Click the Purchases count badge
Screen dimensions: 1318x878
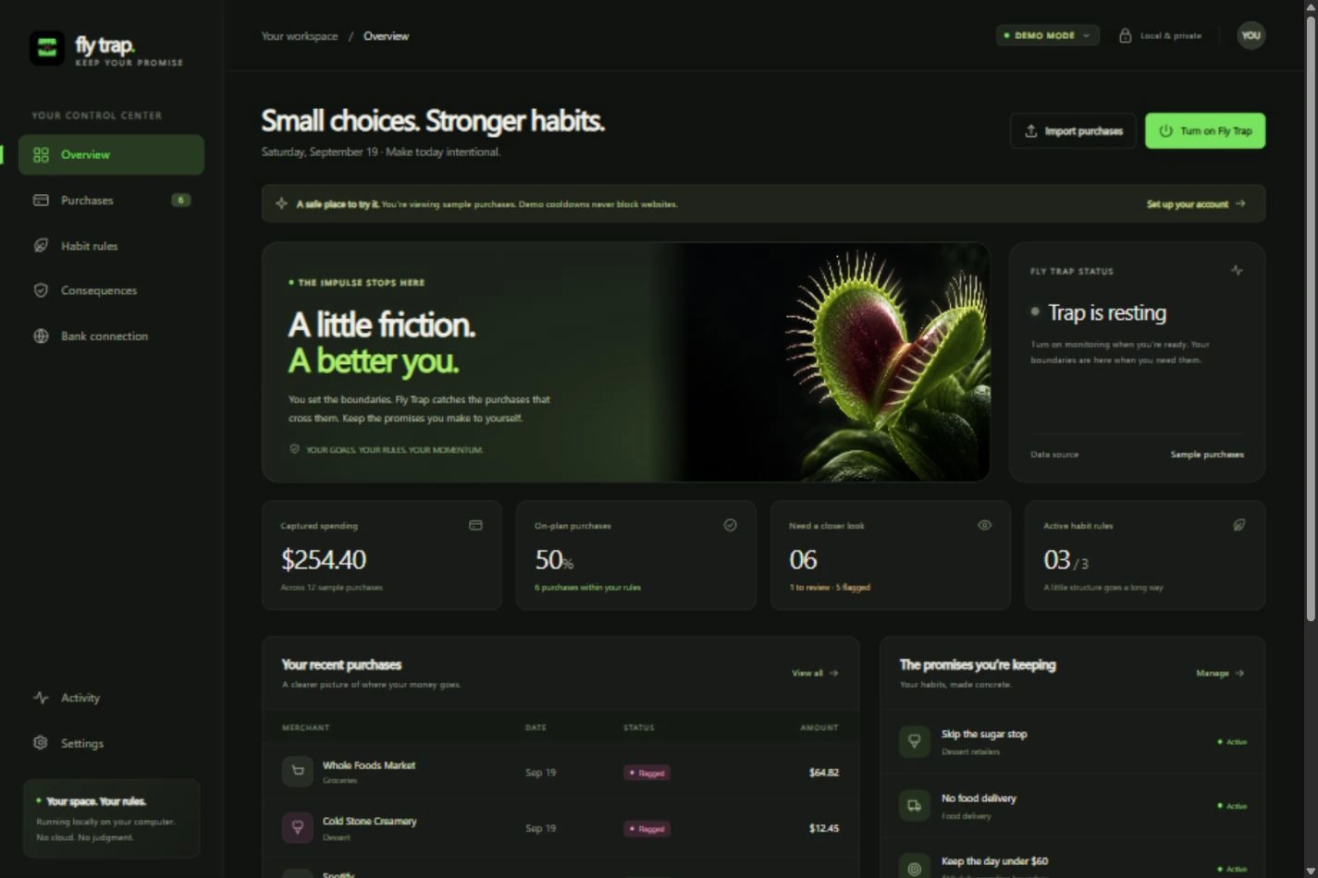click(181, 200)
